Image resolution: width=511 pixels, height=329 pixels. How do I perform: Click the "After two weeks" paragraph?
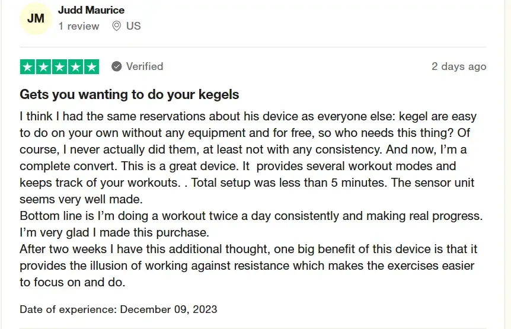248,249
